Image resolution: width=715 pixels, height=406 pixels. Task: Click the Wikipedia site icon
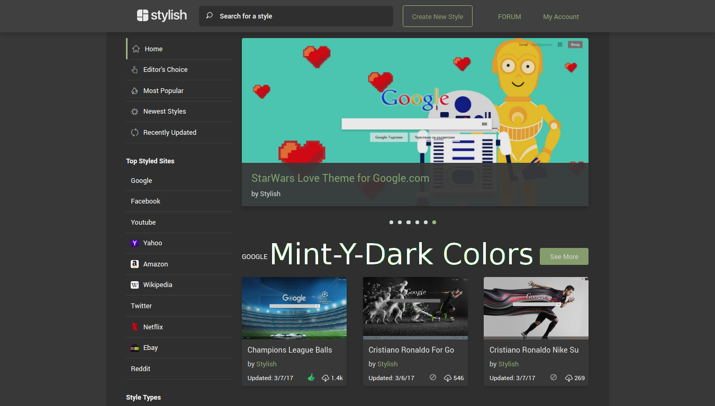pyautogui.click(x=134, y=285)
